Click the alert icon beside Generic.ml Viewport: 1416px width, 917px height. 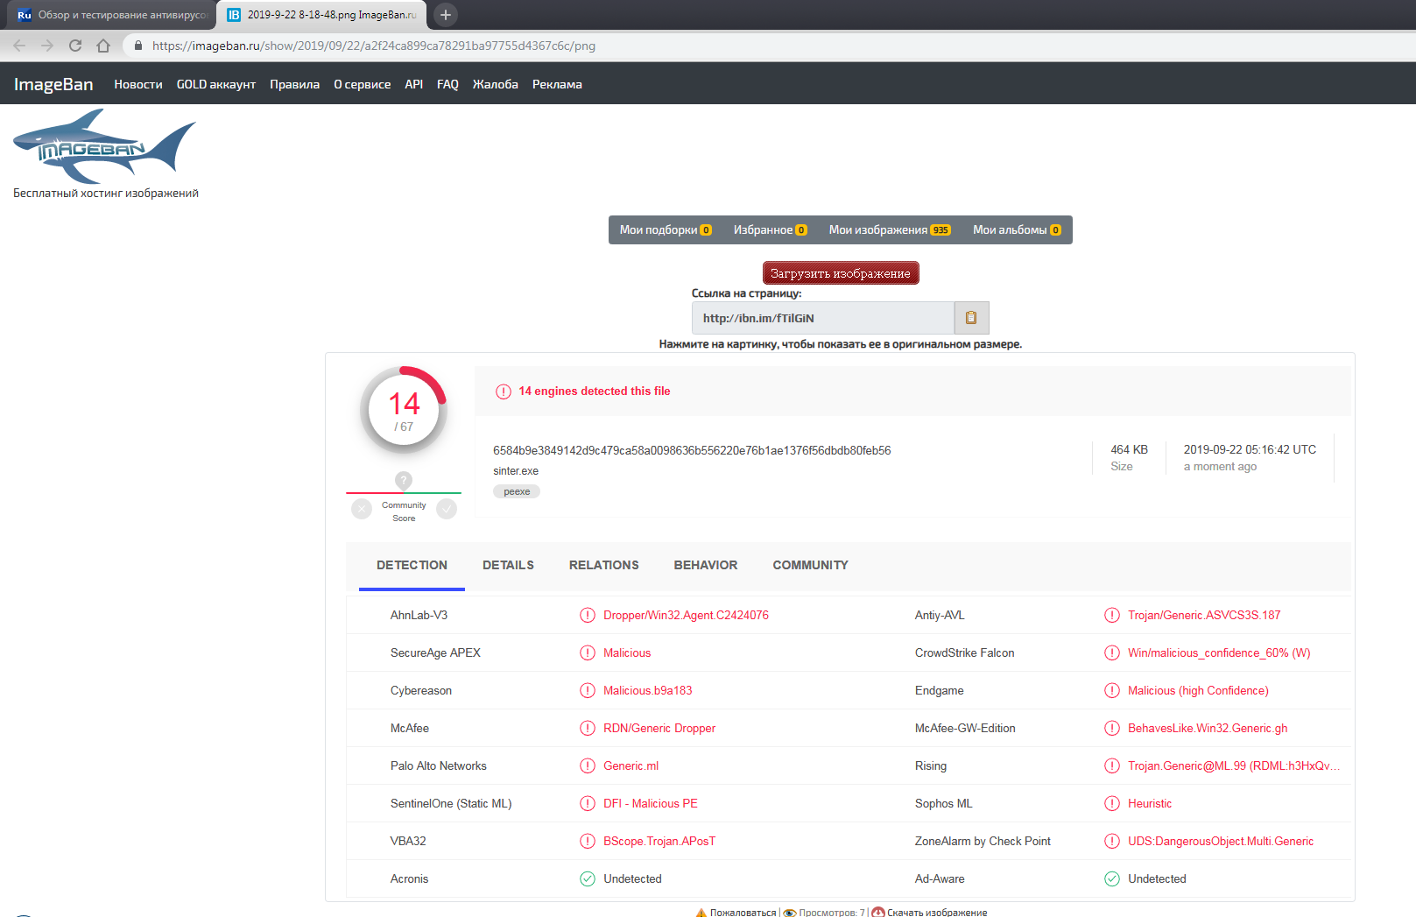coord(588,765)
